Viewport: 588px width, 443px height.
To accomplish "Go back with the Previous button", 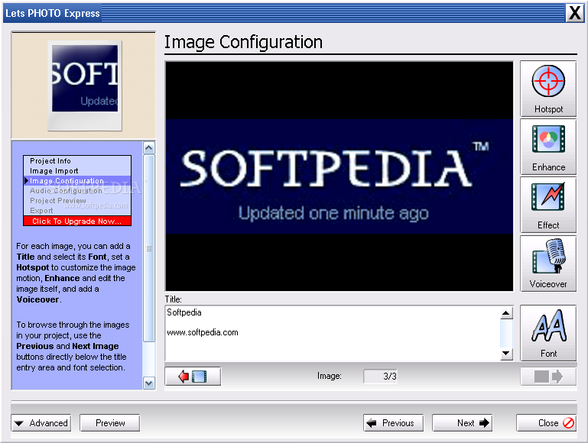I will pos(393,423).
